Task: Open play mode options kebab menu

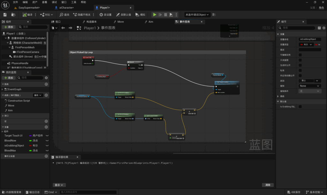Action: coord(176,15)
